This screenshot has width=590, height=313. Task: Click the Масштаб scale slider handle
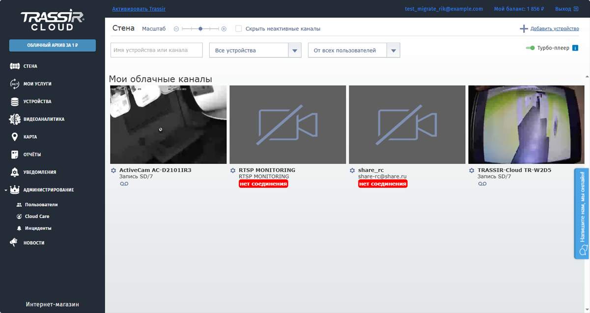pos(200,29)
